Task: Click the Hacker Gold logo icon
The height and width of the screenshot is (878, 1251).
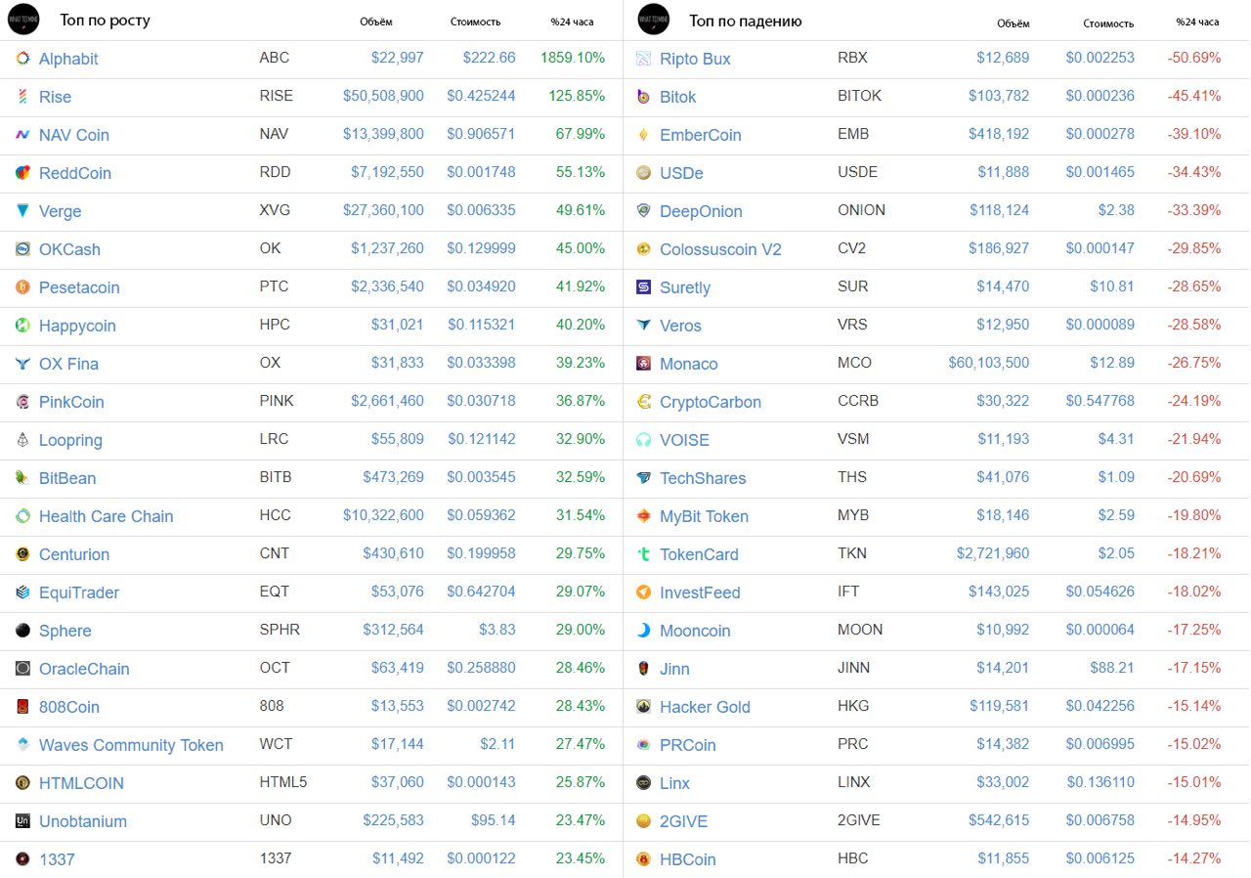Action: click(x=643, y=707)
